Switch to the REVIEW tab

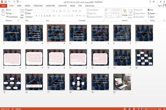point(72,6)
